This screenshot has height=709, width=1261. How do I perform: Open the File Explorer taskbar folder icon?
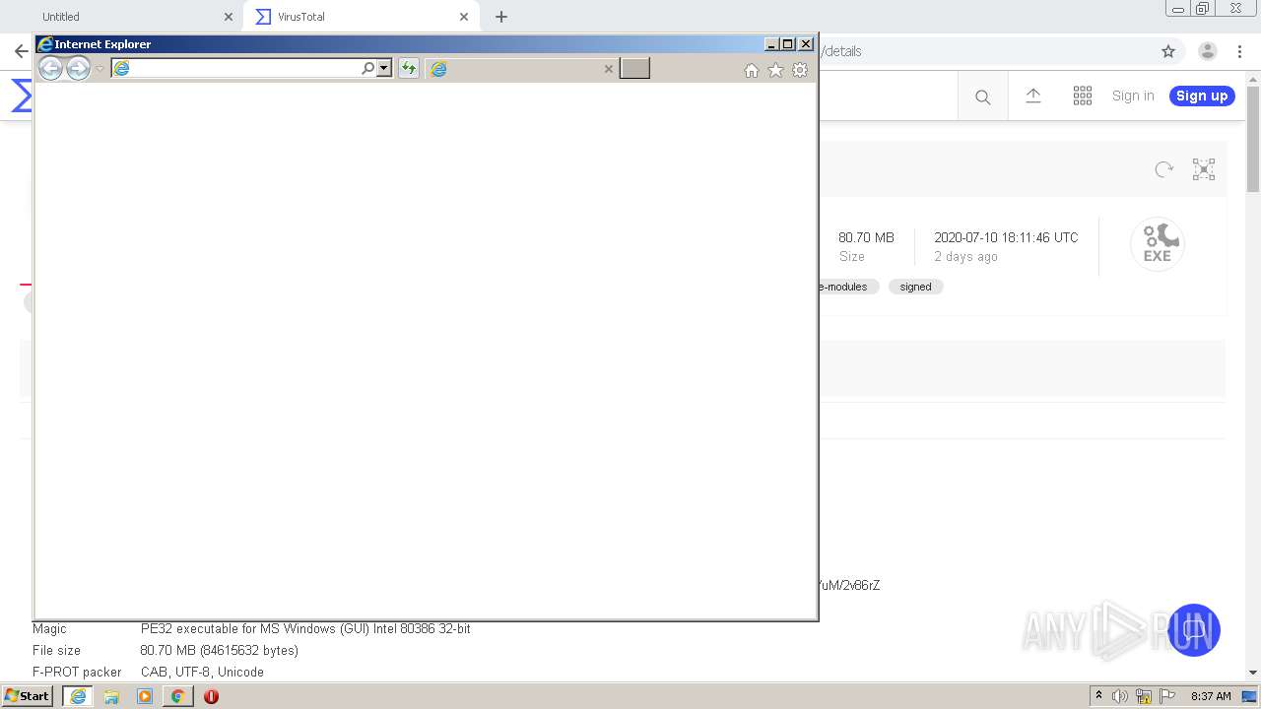click(111, 696)
